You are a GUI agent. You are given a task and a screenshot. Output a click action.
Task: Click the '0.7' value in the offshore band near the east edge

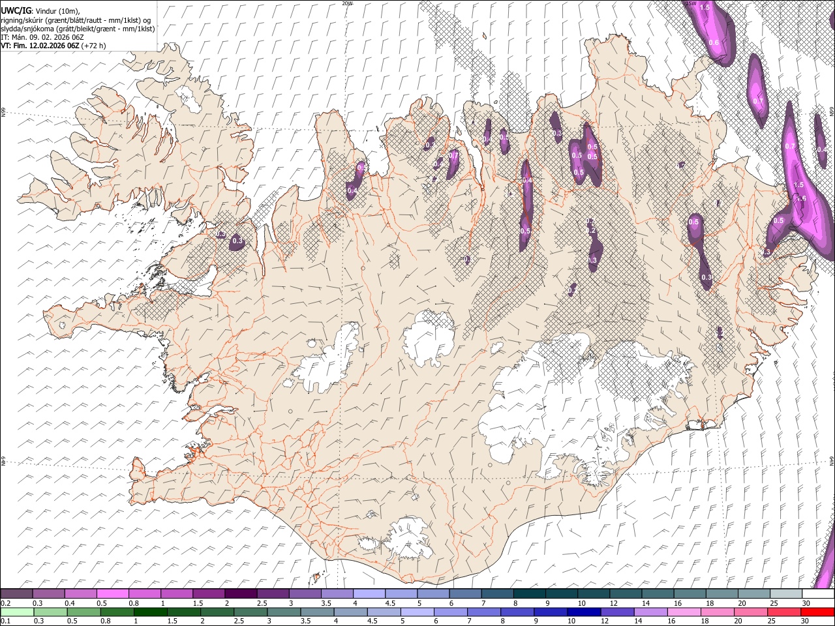(791, 146)
